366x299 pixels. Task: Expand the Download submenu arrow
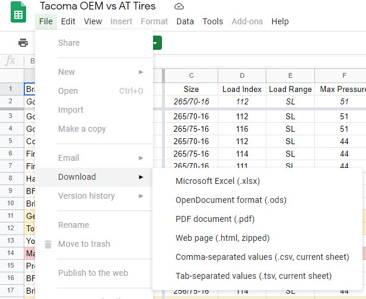(x=141, y=177)
